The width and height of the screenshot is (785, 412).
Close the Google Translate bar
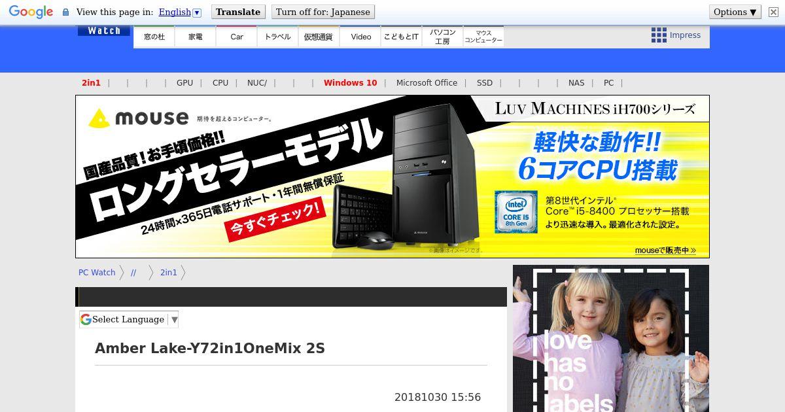[x=773, y=12]
